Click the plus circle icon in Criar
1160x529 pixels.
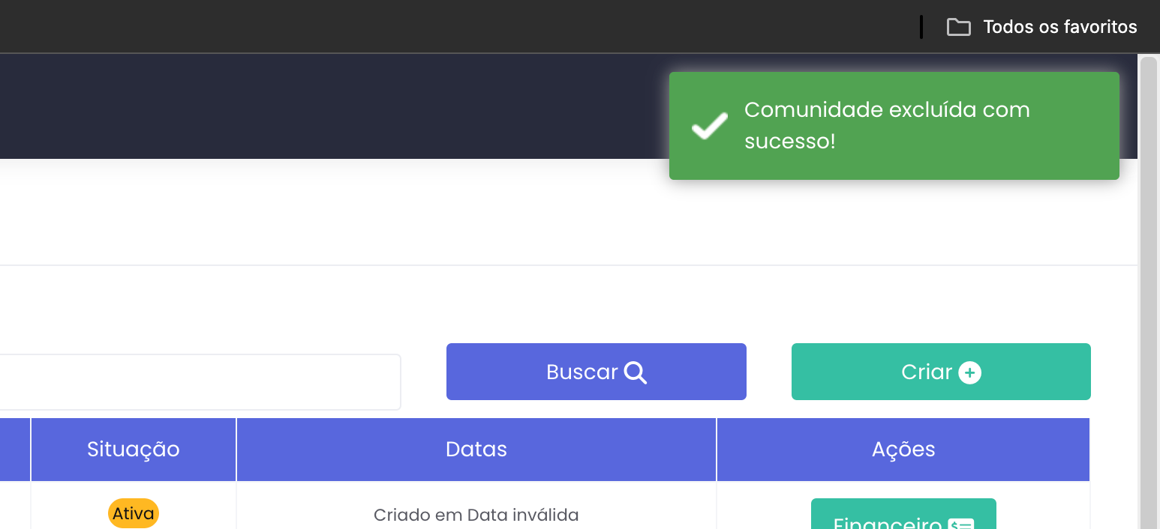point(969,372)
